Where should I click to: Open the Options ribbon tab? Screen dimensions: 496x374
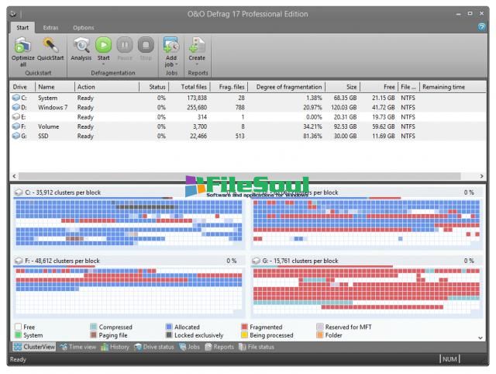point(84,27)
